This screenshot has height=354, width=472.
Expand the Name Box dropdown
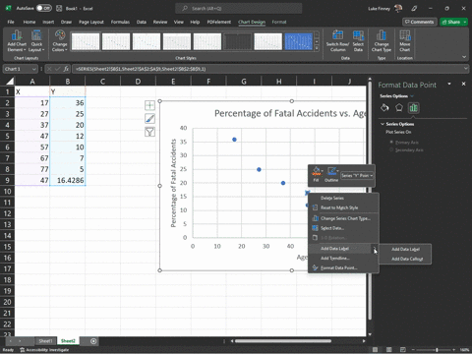coord(33,69)
